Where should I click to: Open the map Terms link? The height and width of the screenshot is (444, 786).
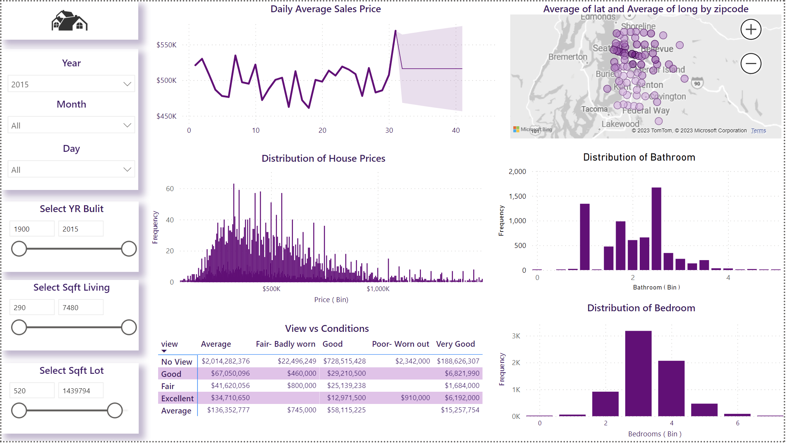coord(758,130)
